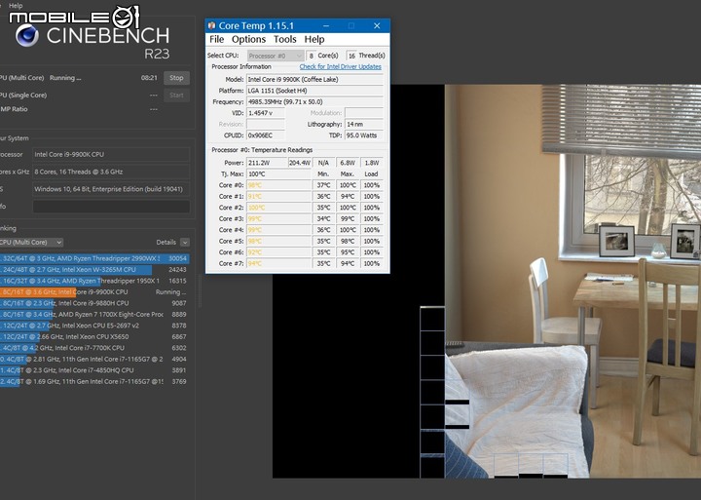
Task: Select the Threadripper 1950X ranking row
Action: [94, 281]
